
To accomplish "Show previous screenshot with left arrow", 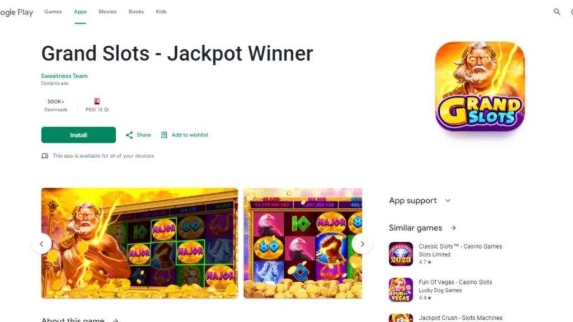I will click(41, 244).
